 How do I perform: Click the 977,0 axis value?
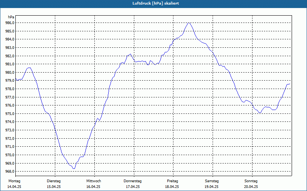click(10, 97)
